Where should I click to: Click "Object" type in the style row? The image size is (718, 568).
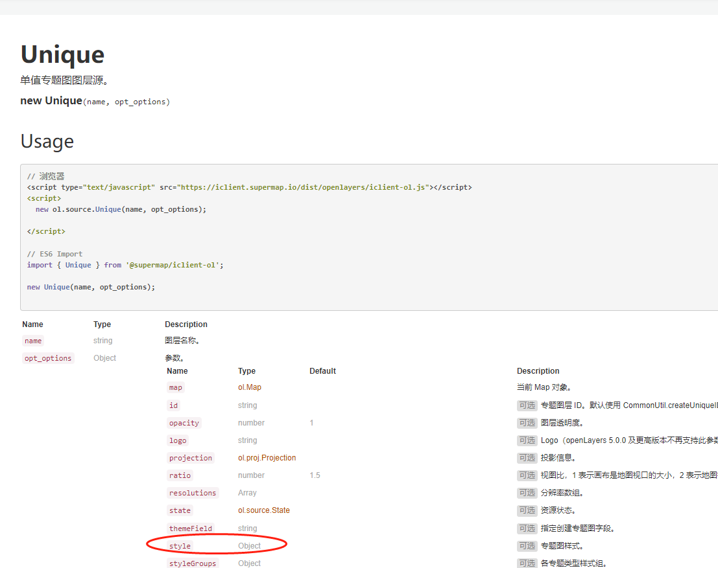coord(250,546)
